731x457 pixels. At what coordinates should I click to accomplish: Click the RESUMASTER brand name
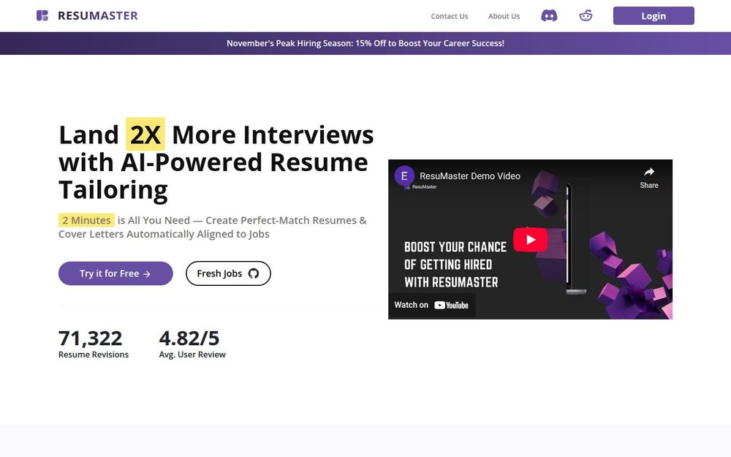[x=98, y=16]
